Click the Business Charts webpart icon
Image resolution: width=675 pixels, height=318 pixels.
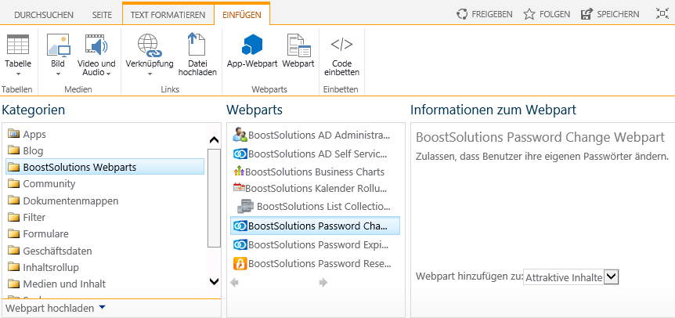pos(239,172)
